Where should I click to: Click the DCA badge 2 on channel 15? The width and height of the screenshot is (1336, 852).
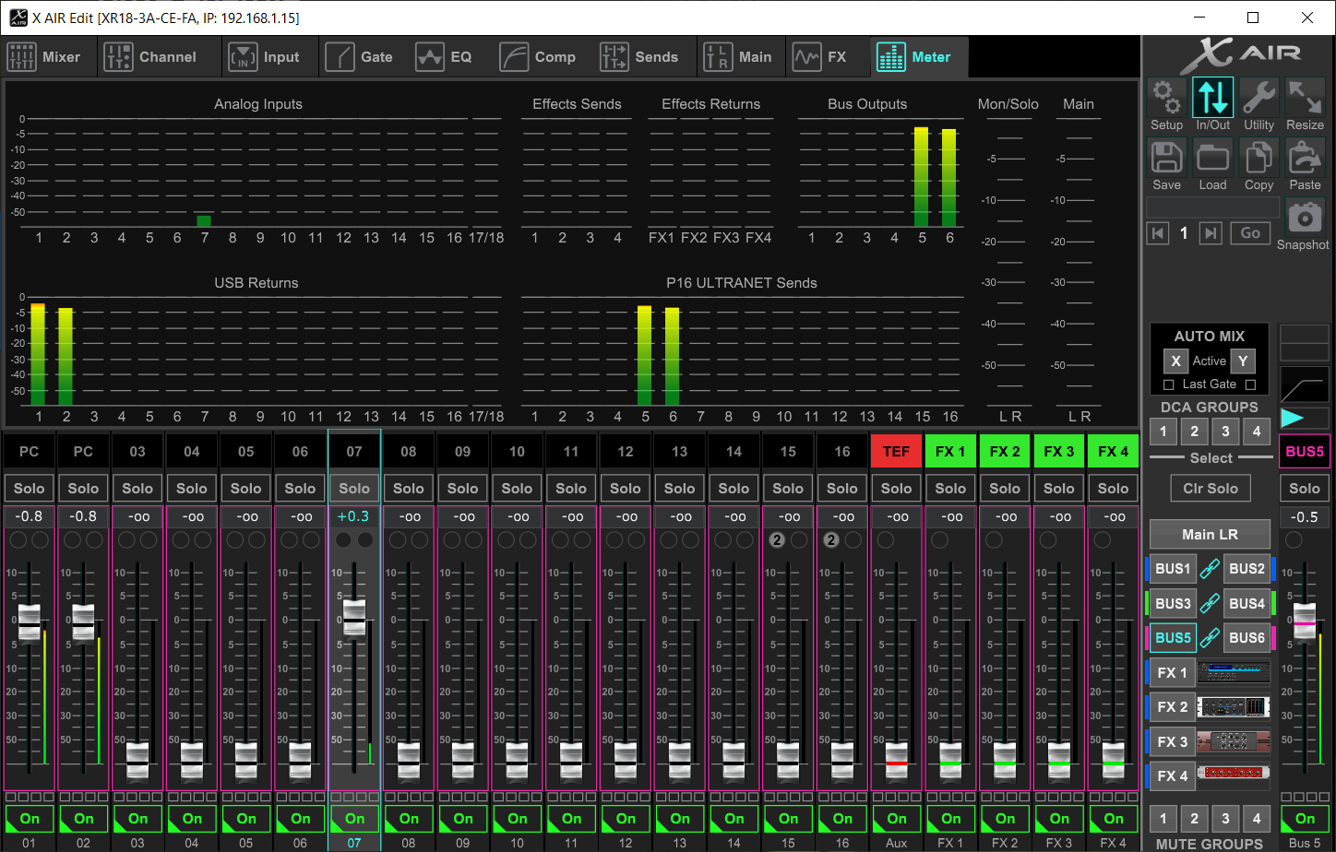click(777, 540)
